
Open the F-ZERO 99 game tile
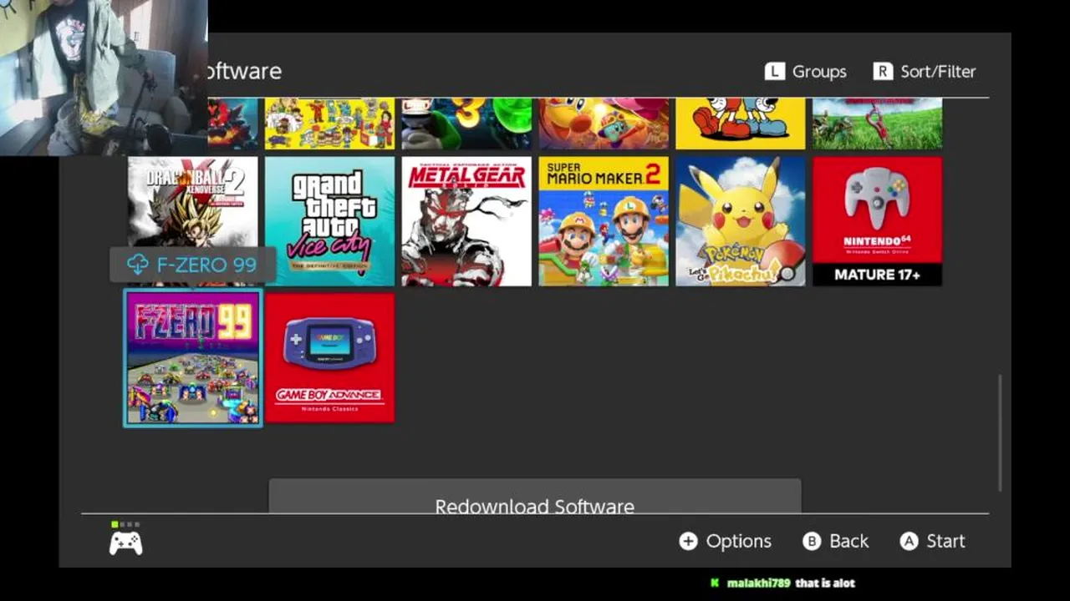click(193, 358)
